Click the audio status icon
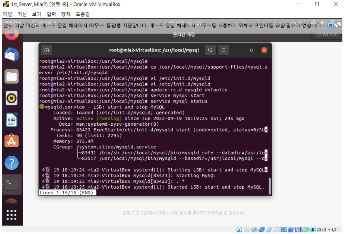344x234 pixels. point(254,230)
